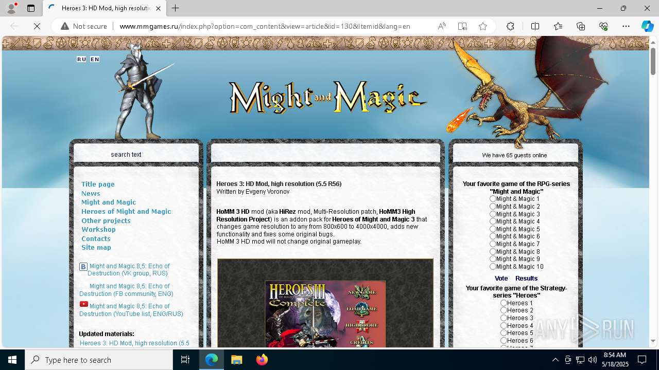Click the search text input field
Screen dimensions: 659x370
click(x=136, y=154)
